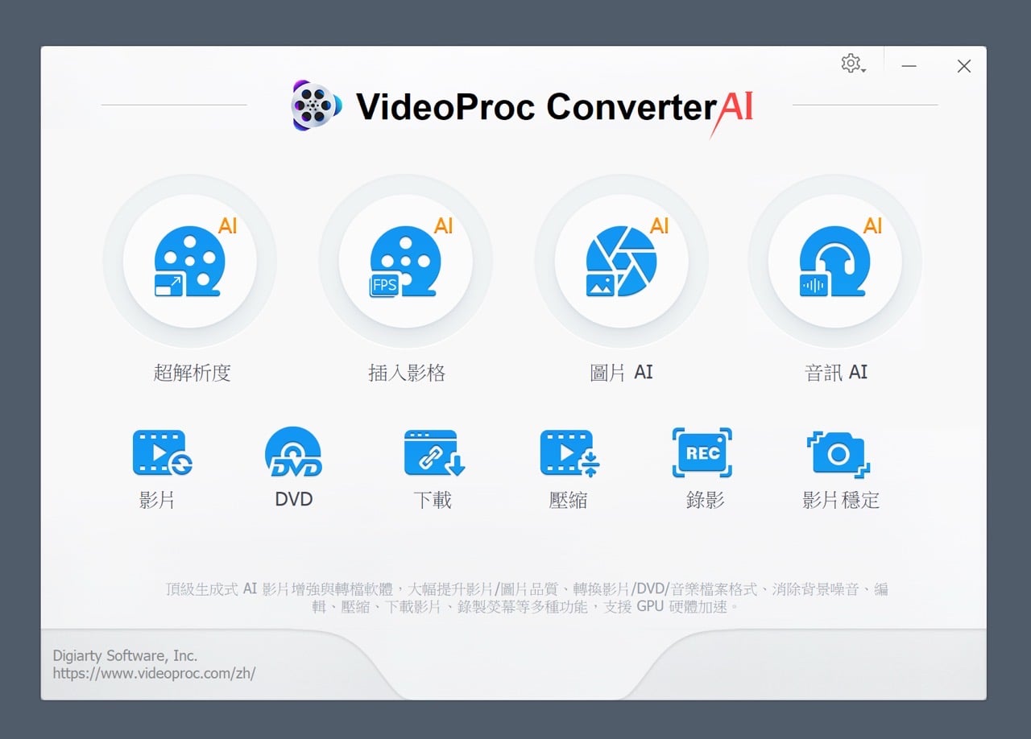Launch the Image AI (圖片 AI) aperture icon
This screenshot has height=739, width=1031.
[621, 261]
